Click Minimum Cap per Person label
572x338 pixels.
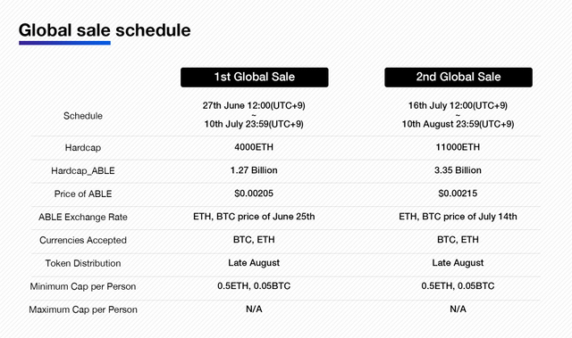click(x=83, y=286)
